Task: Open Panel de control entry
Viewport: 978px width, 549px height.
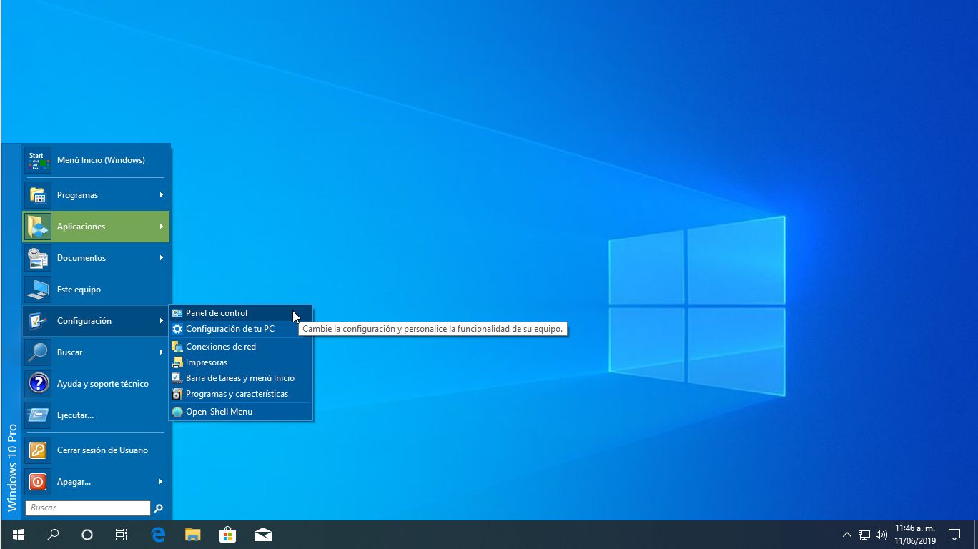Action: coord(241,313)
